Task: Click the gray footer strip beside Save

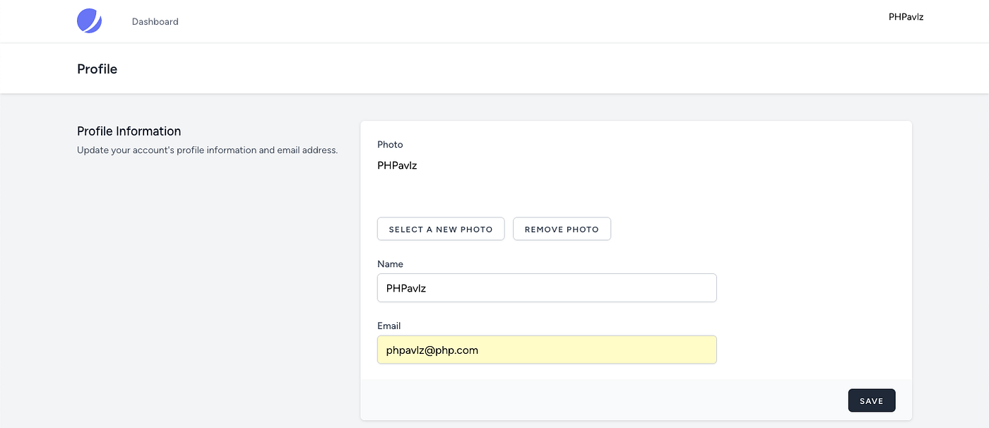Action: (x=600, y=400)
